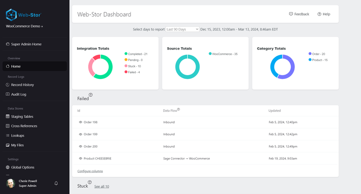The height and width of the screenshot is (194, 361).
Task: Click the See all 10 link
Action: (102, 186)
